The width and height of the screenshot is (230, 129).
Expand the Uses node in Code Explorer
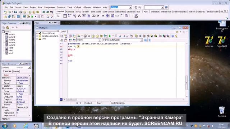click(x=37, y=39)
